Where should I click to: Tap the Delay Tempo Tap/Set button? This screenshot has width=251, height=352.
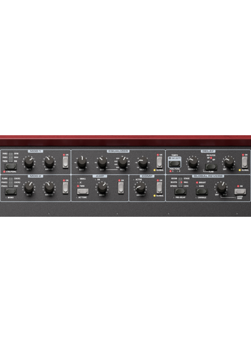175,164
